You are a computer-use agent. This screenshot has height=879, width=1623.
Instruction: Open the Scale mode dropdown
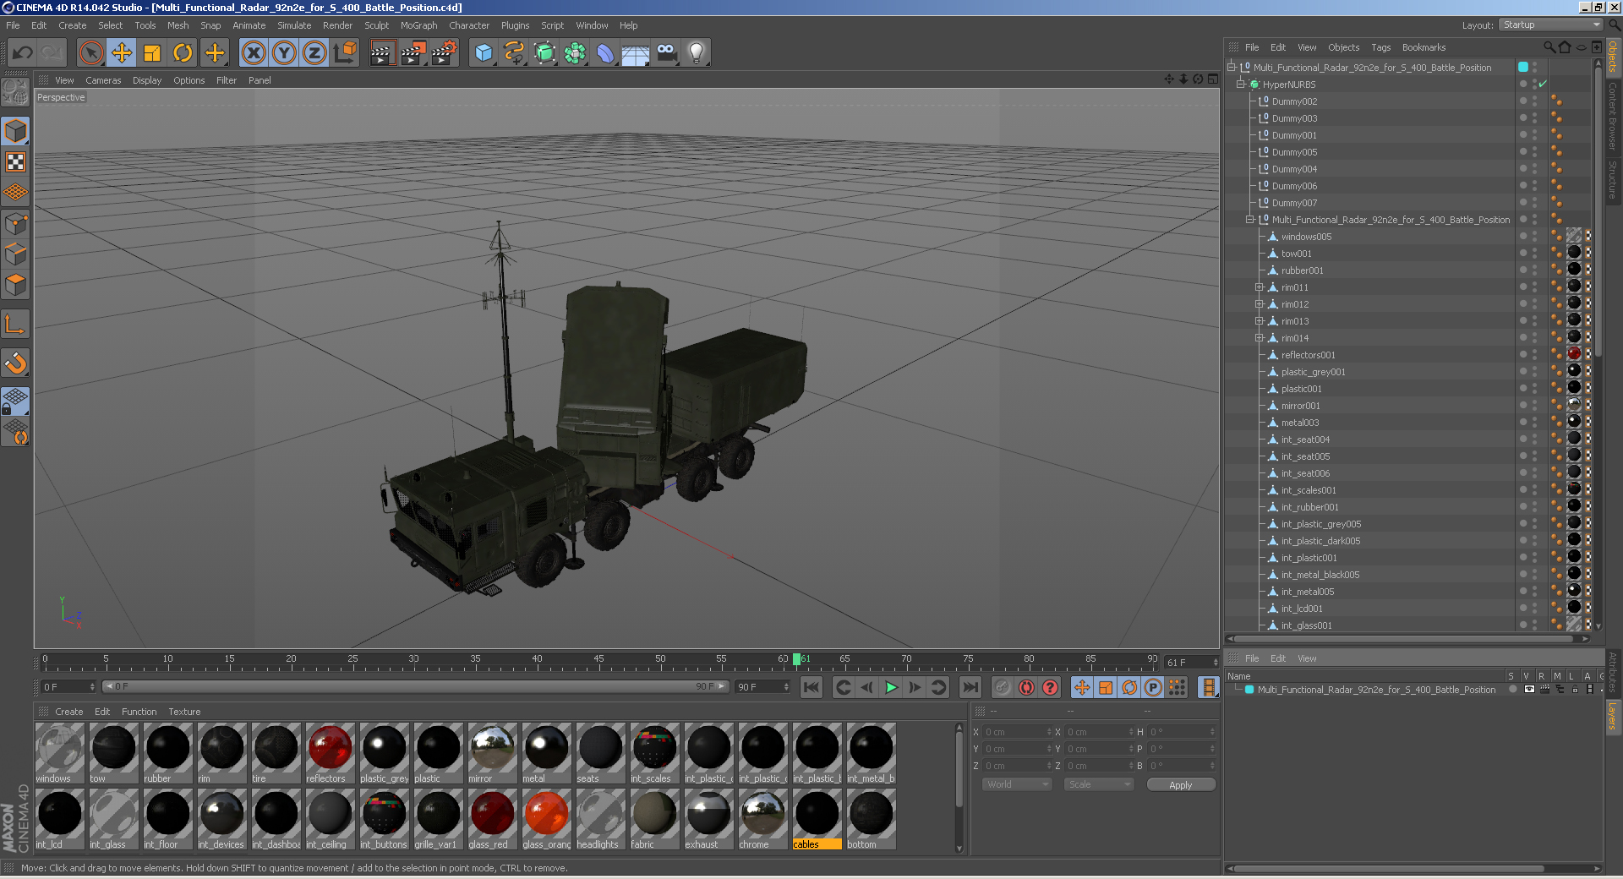[x=1099, y=784]
